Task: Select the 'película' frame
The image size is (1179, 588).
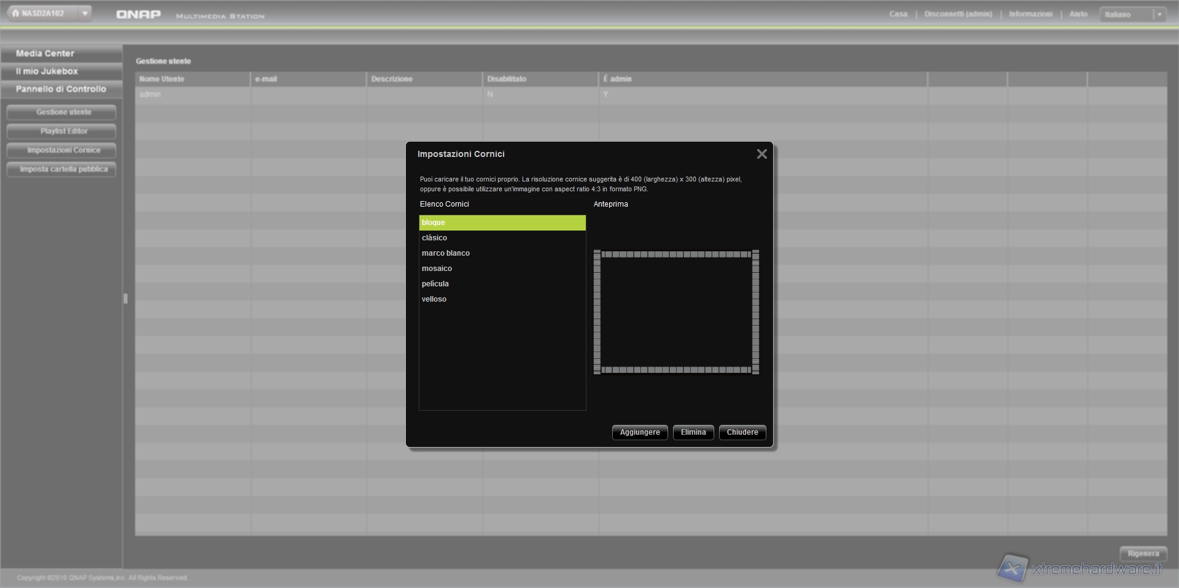Action: coord(435,284)
